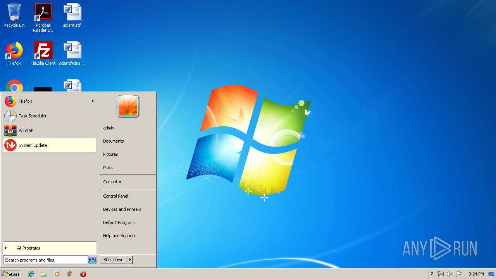This screenshot has height=279, width=496.
Task: Click the Task Scheduler clock icon
Action: [10, 116]
